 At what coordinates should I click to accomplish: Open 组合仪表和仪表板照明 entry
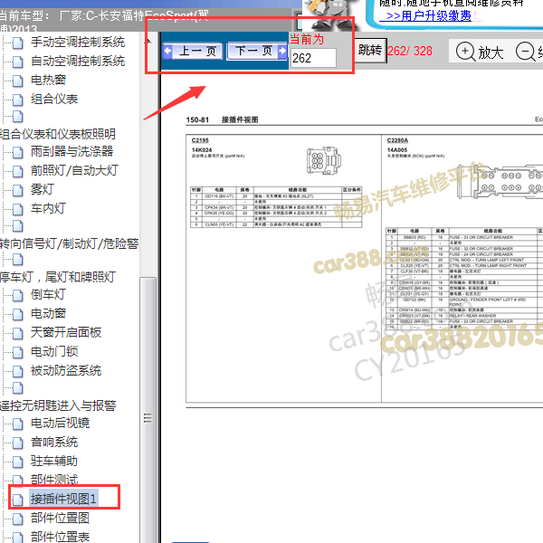click(58, 134)
